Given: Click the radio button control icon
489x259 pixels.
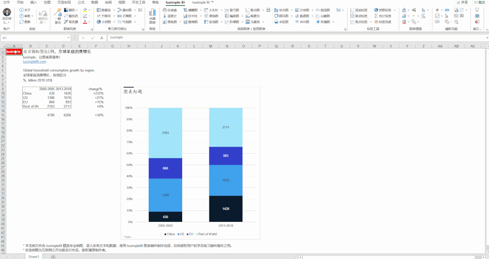Looking at the screenshot, I should pos(437,10).
